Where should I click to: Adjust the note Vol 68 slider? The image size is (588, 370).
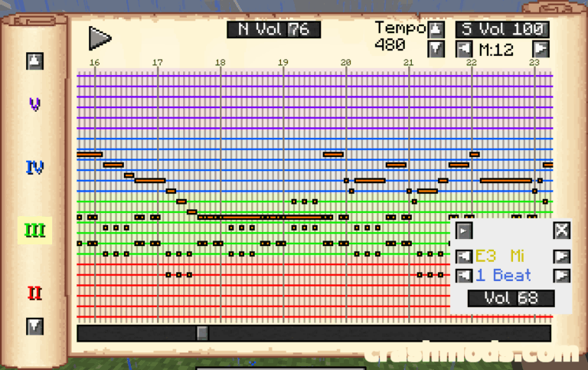click(x=511, y=298)
